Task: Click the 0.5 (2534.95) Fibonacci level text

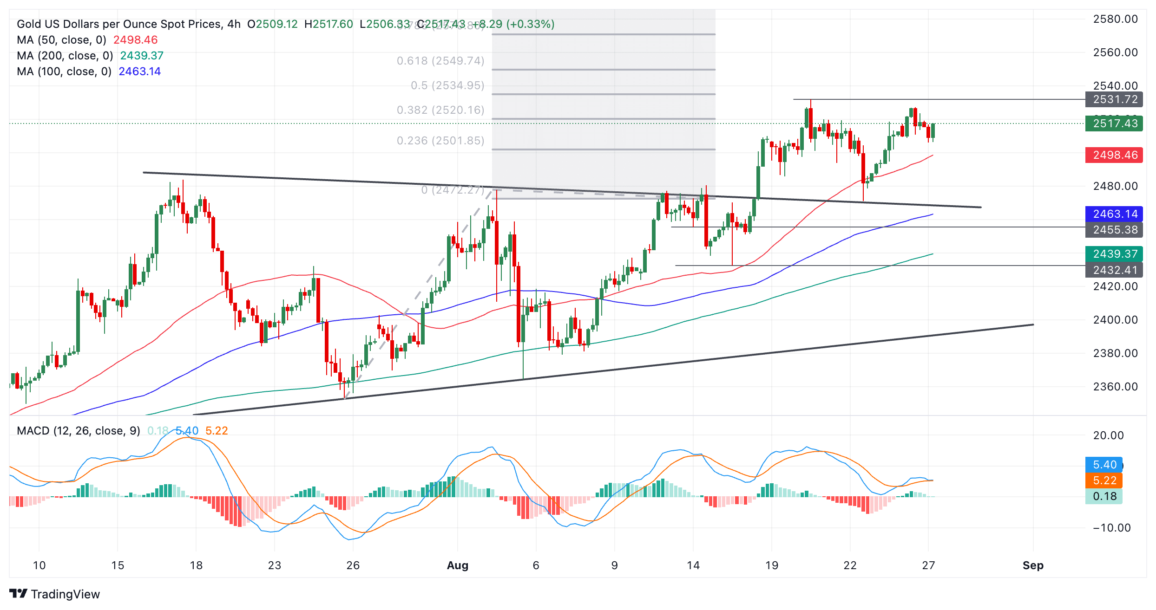Action: pos(447,85)
